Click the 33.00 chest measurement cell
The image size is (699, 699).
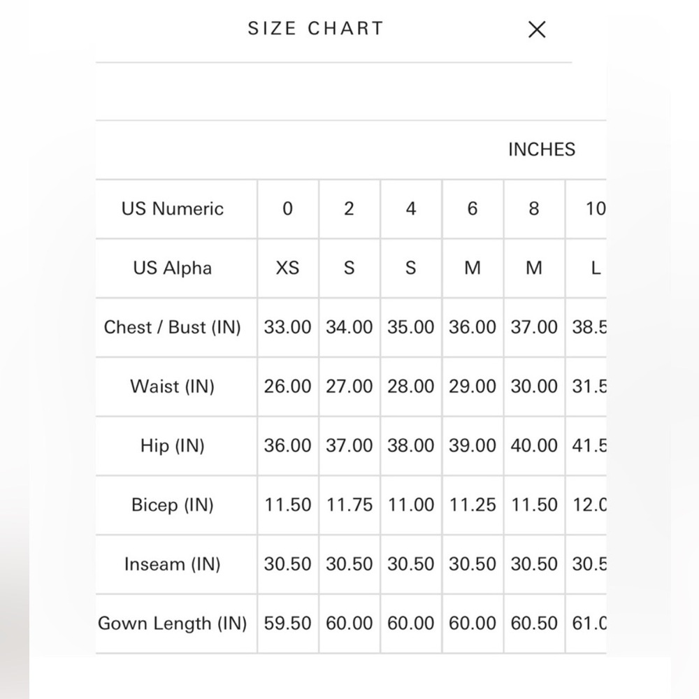click(x=288, y=327)
